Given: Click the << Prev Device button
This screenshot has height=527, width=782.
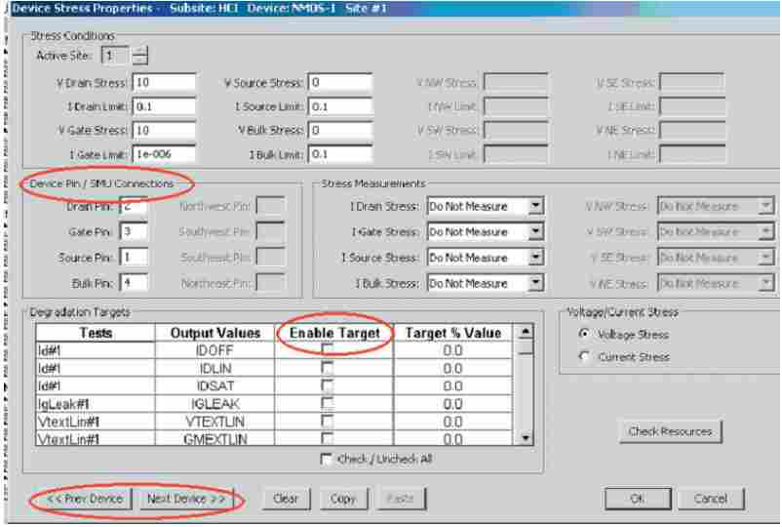Looking at the screenshot, I should (x=84, y=499).
